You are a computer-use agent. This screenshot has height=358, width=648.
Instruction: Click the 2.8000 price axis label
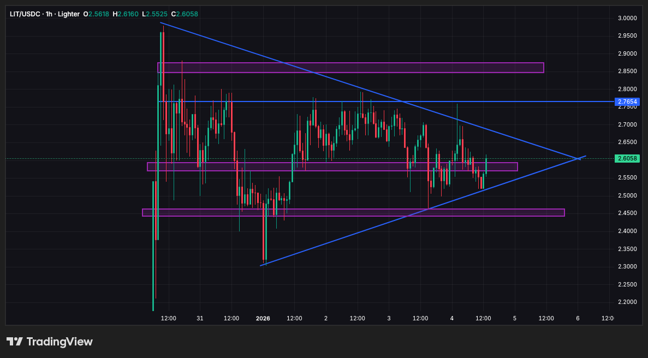627,89
